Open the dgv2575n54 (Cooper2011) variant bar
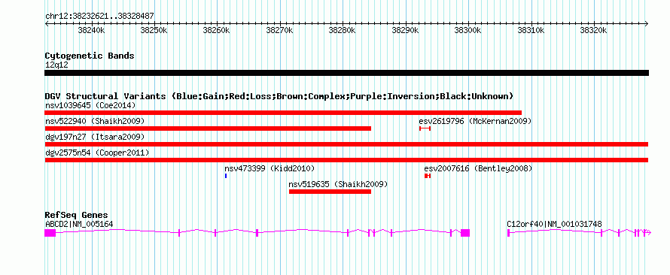Image resolution: width=670 pixels, height=275 pixels. (x=346, y=160)
